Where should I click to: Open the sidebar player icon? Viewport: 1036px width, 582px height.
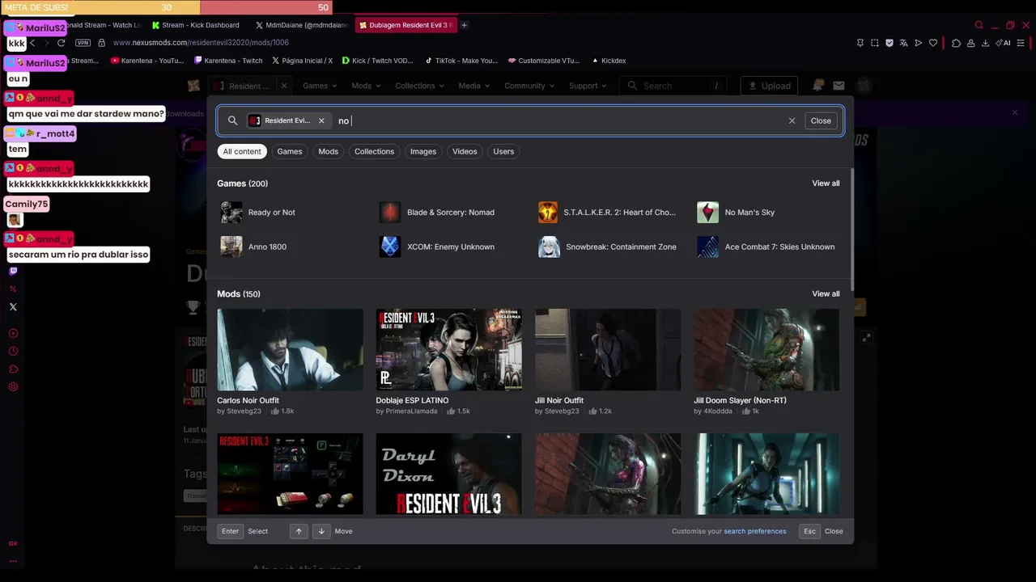point(13,334)
